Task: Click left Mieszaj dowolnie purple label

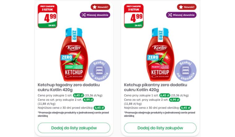Action: coord(95,15)
